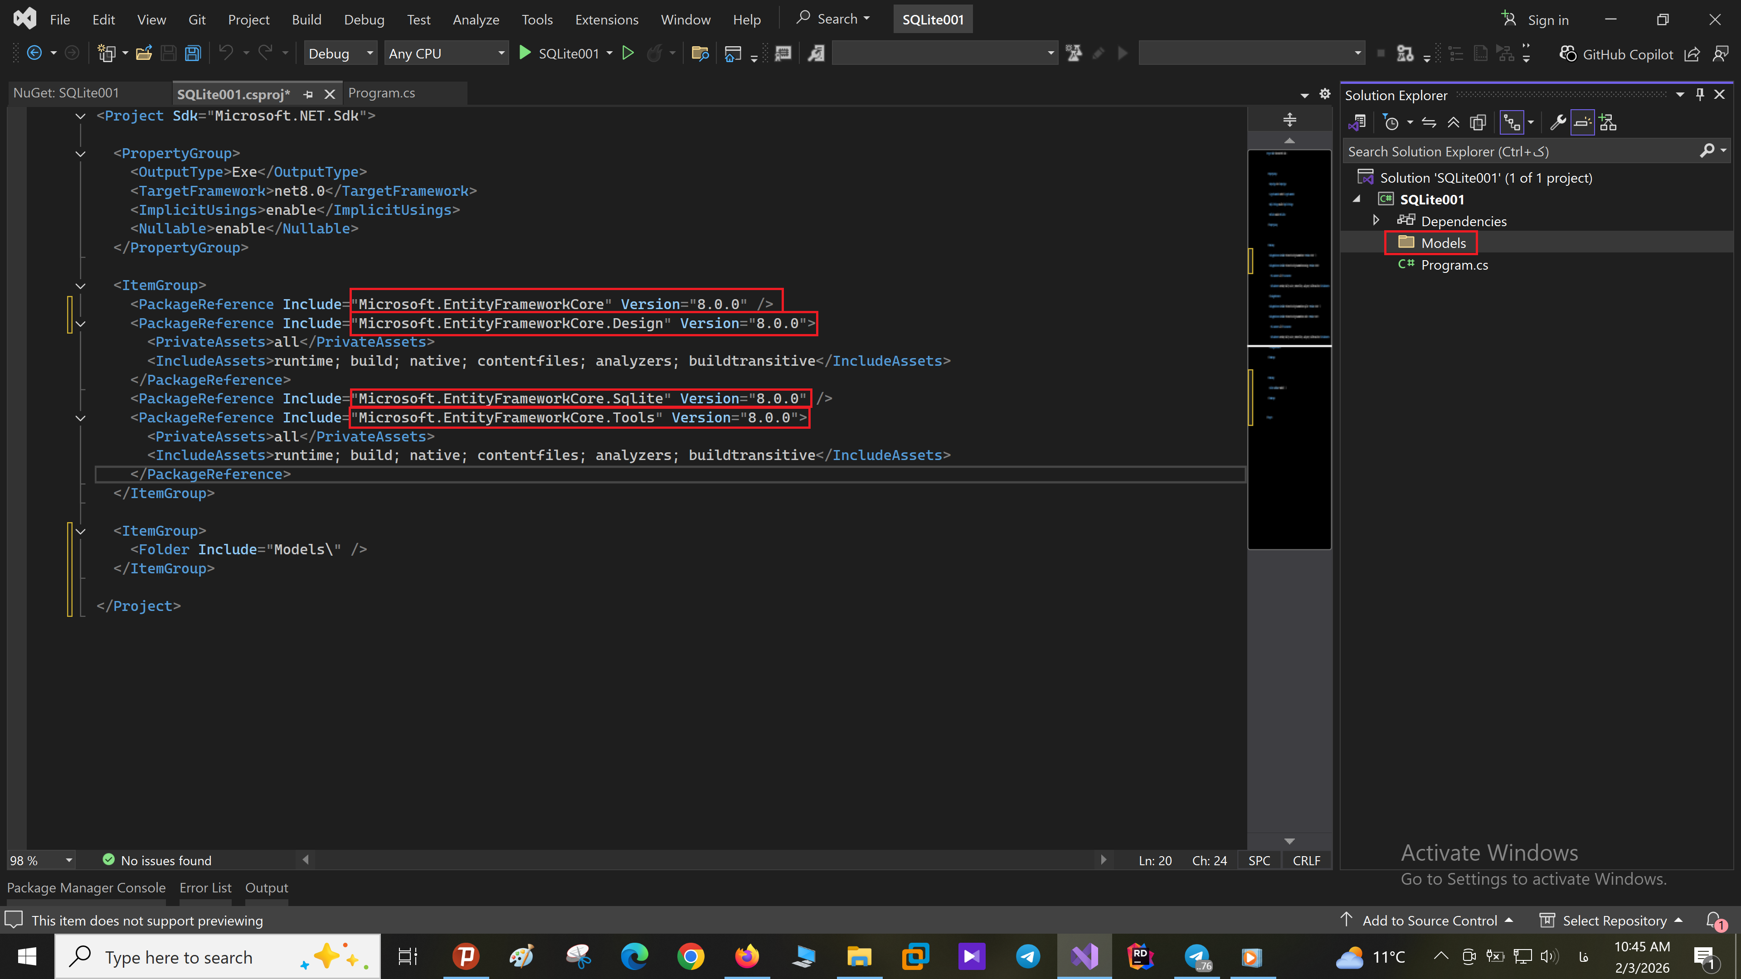1741x979 pixels.
Task: Start Without Debugging using outline play icon
Action: pyautogui.click(x=628, y=53)
